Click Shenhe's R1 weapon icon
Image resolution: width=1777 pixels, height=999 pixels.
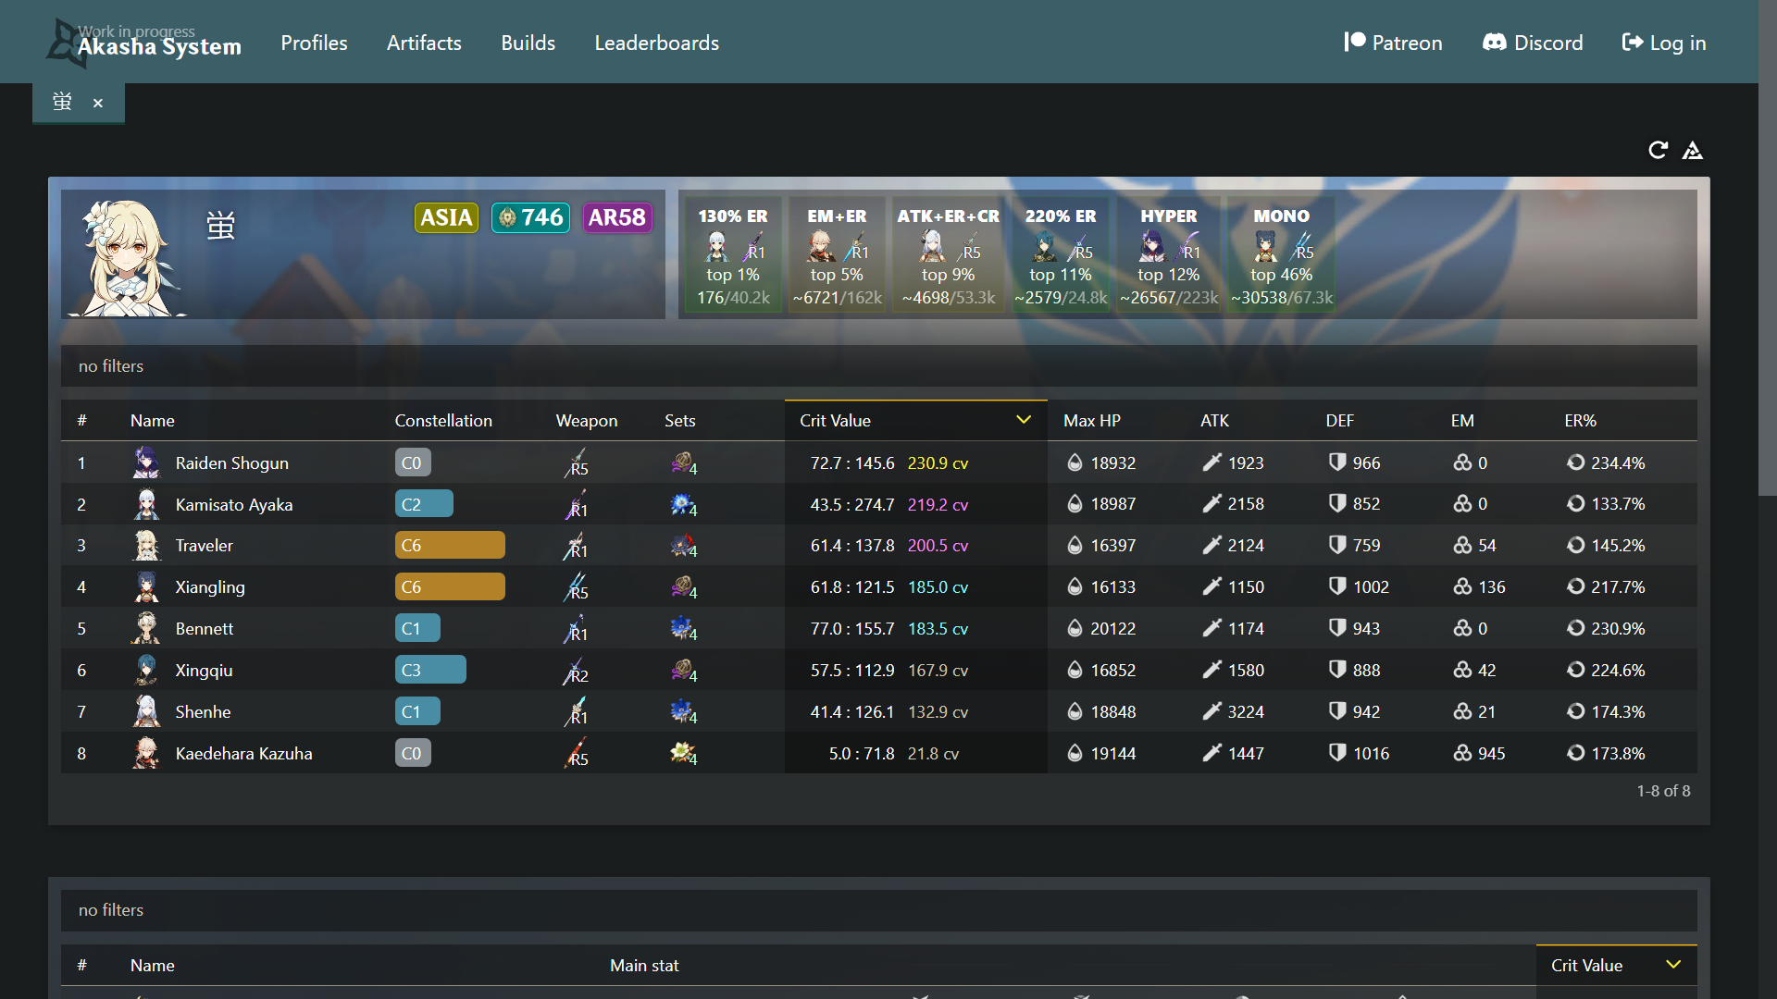click(x=576, y=711)
